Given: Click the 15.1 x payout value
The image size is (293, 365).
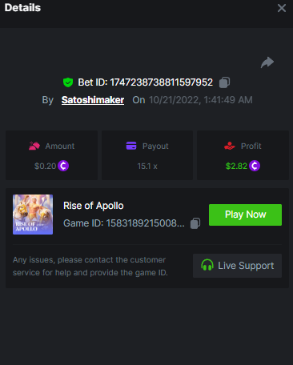Looking at the screenshot, I should 147,166.
